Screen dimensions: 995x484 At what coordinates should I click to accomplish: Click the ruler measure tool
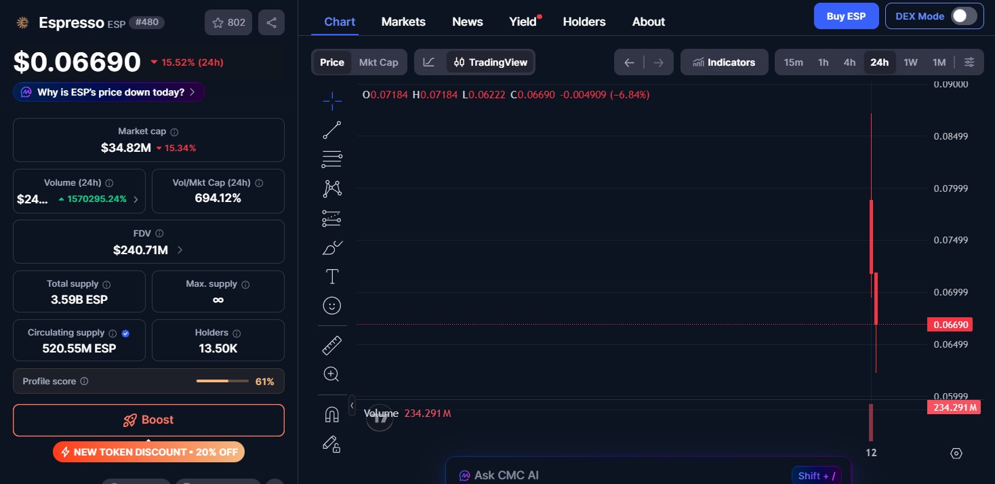point(331,346)
